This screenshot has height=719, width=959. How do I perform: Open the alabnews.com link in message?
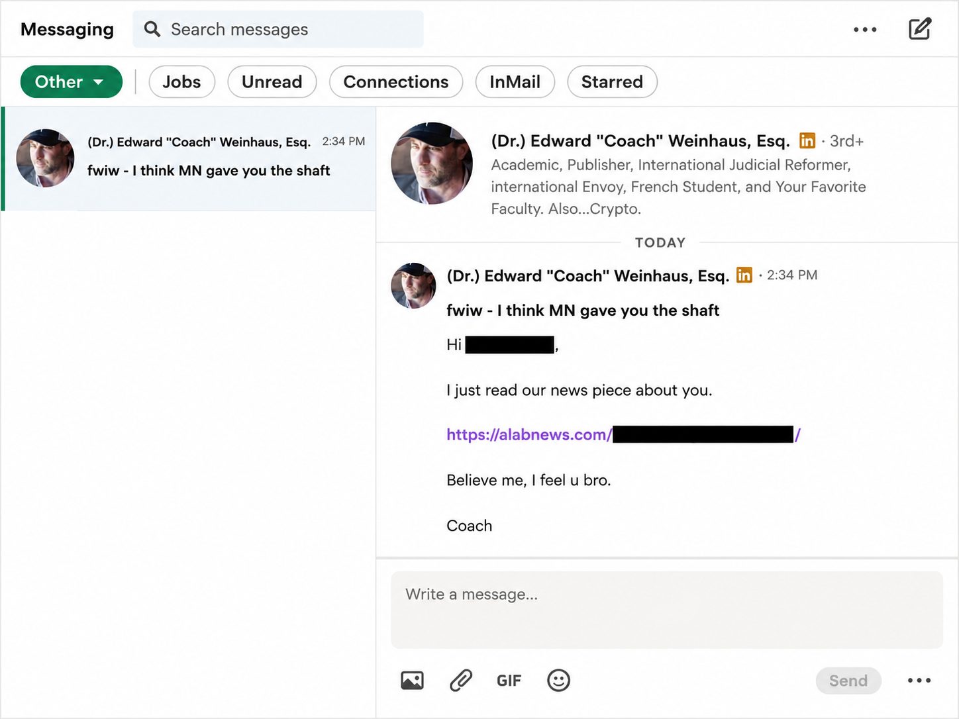[623, 435]
